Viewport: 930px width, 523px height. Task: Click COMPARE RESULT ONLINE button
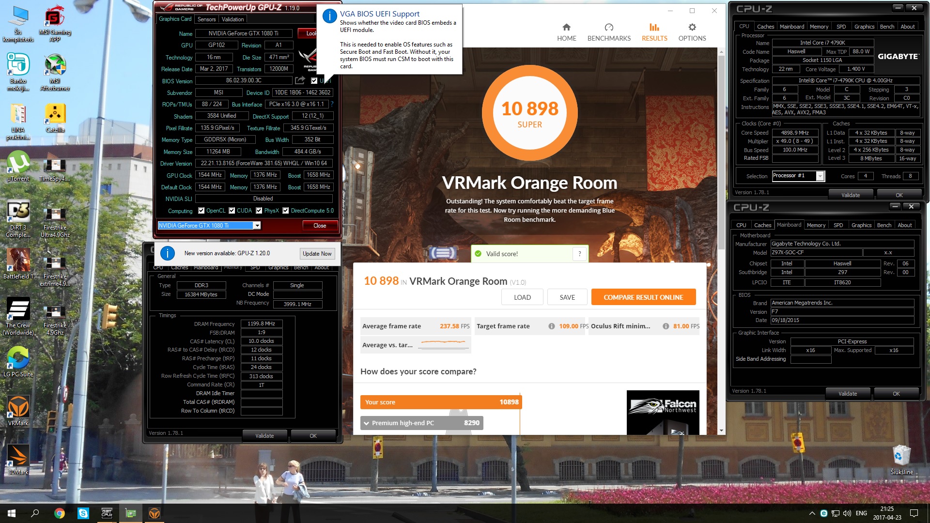click(643, 297)
